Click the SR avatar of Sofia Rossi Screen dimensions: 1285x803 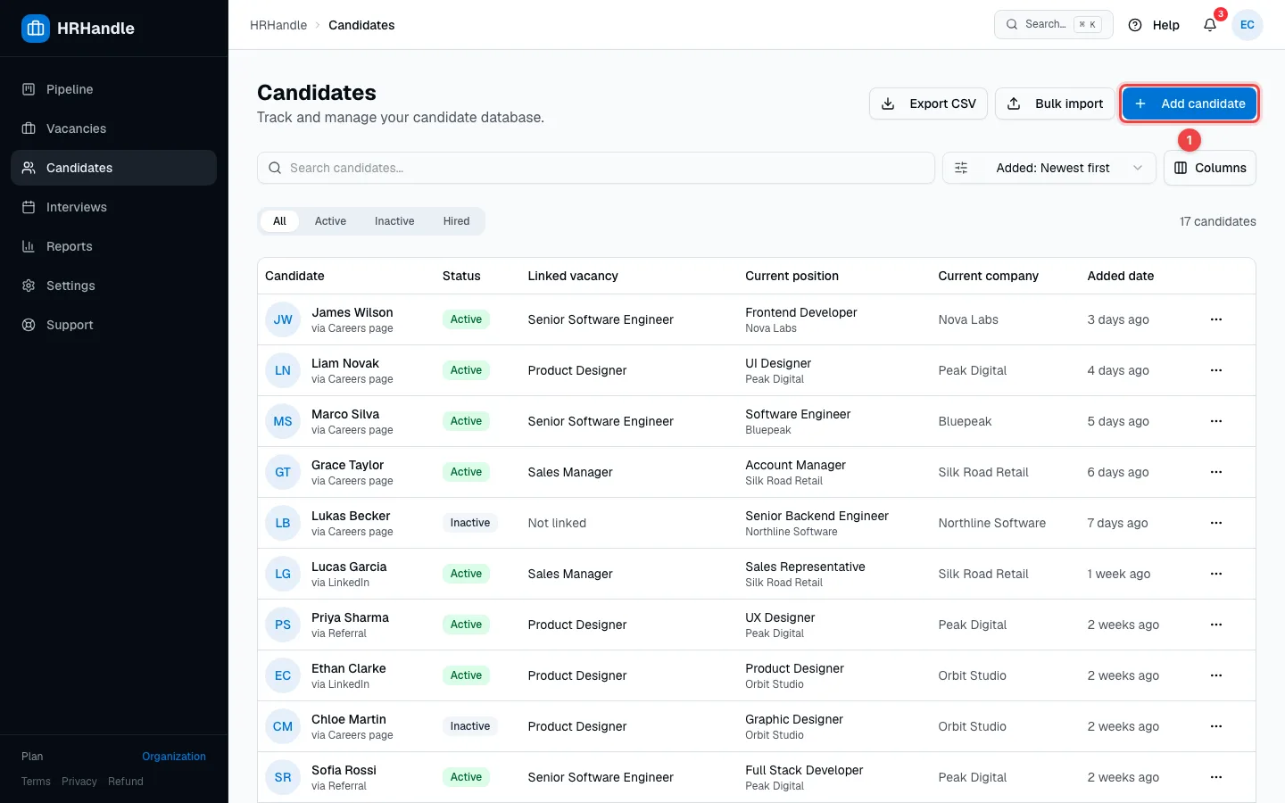[283, 777]
